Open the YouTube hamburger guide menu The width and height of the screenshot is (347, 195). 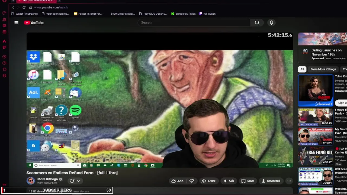click(x=16, y=23)
